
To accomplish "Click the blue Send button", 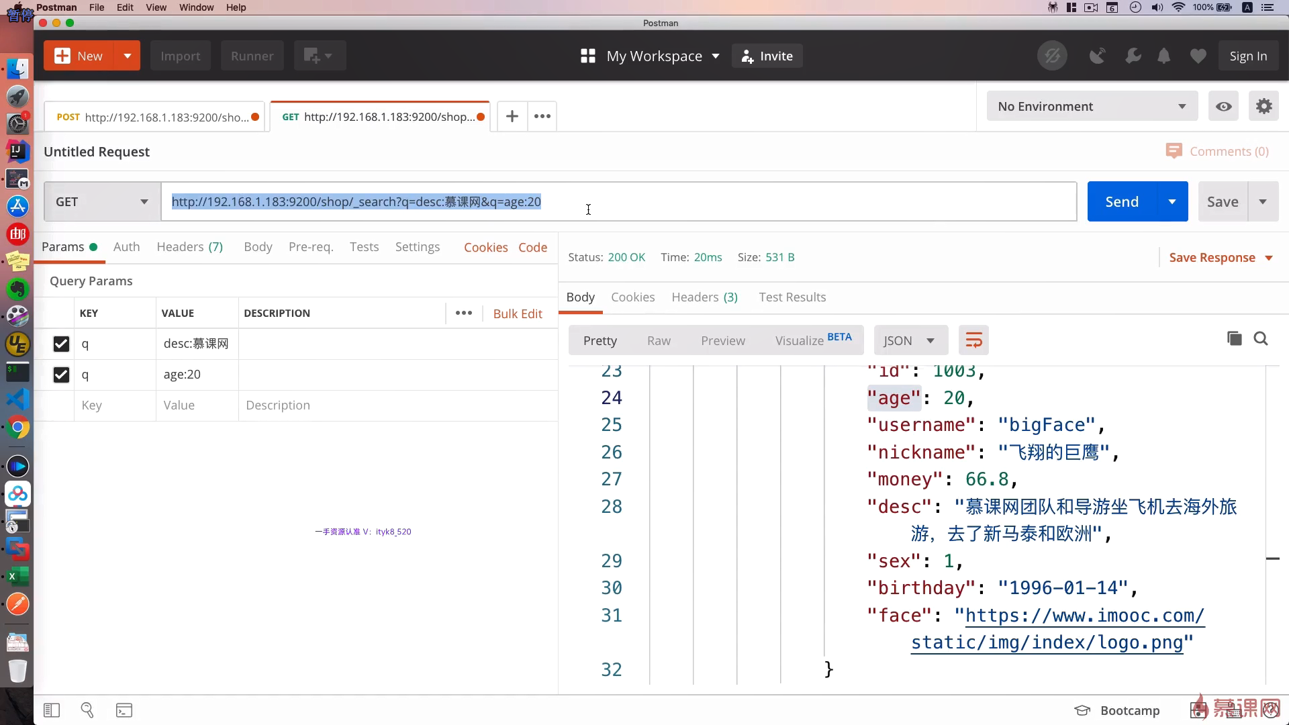I will [x=1121, y=201].
